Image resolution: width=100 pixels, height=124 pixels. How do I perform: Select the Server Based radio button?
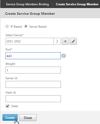[26, 26]
